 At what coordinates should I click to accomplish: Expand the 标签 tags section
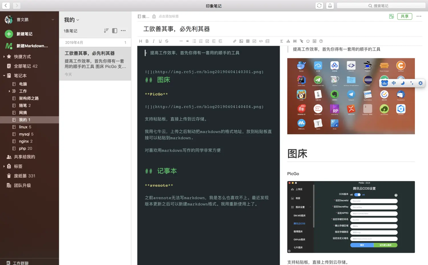(4, 166)
